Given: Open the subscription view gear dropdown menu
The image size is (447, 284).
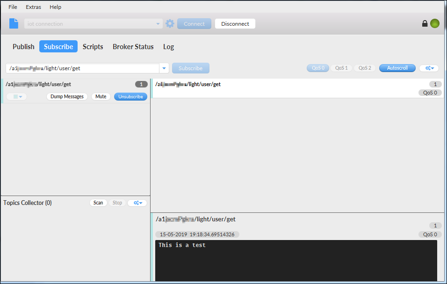Looking at the screenshot, I should coord(429,67).
